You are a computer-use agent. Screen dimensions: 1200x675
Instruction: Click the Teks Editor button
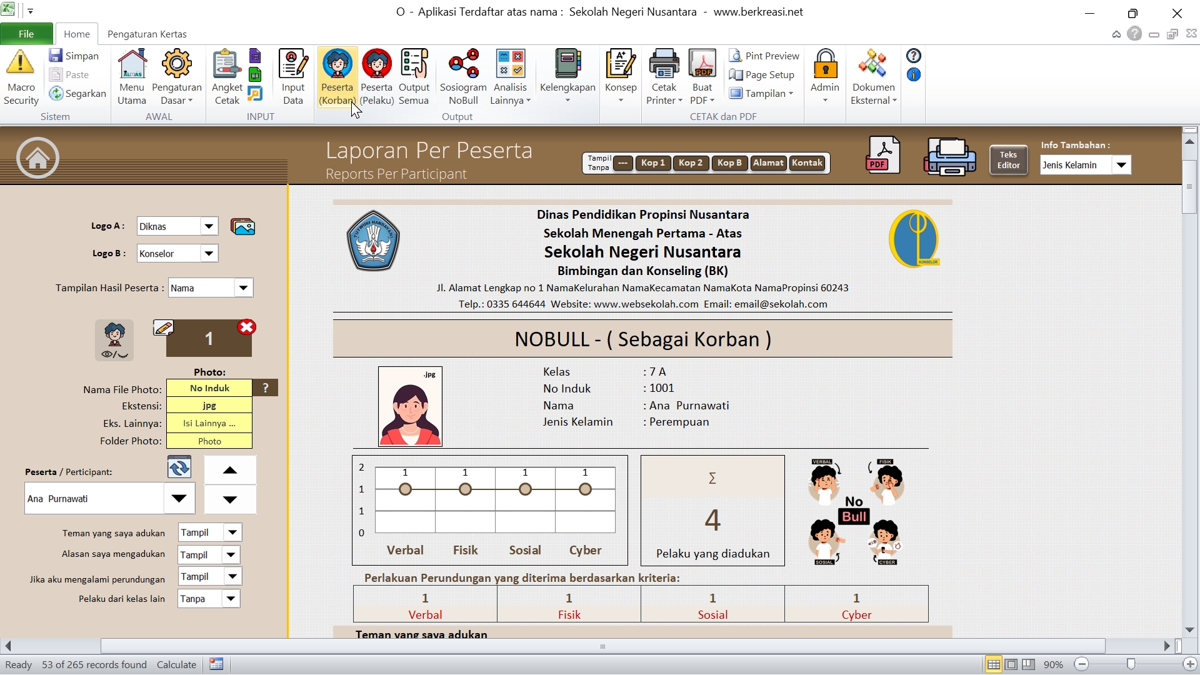tap(1008, 160)
